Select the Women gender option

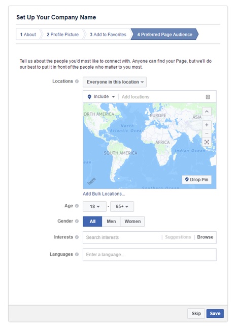132,221
